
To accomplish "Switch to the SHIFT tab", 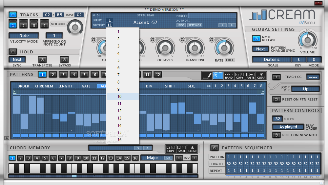I will [170, 86].
